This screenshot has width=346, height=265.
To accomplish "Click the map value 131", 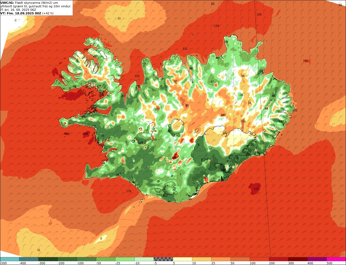I will 185,49.
